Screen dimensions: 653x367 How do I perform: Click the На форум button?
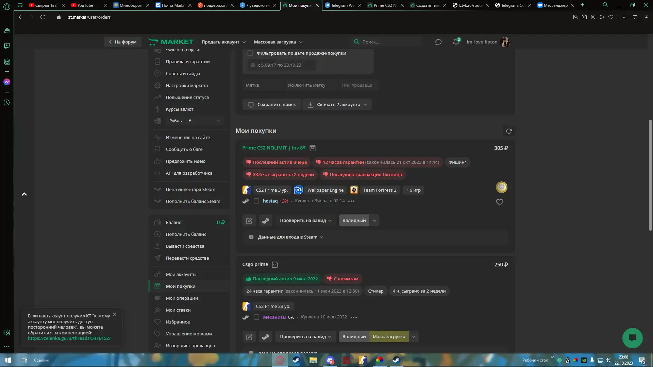click(122, 42)
